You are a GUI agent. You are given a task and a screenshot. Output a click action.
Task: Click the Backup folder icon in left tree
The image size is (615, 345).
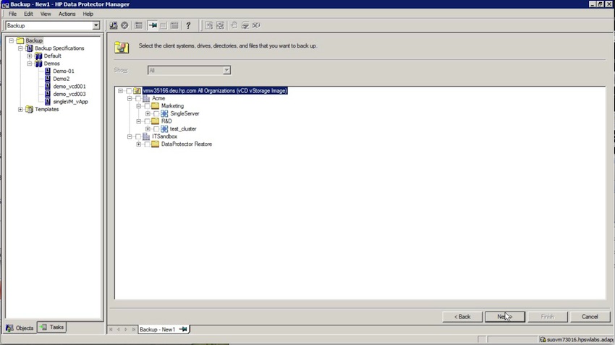pyautogui.click(x=20, y=40)
